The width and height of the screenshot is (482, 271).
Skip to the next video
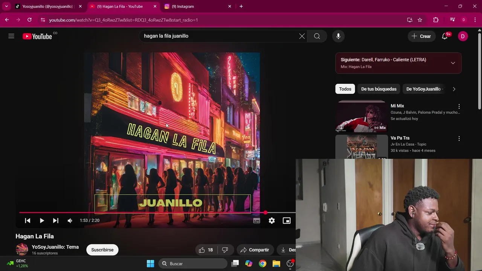tap(56, 221)
